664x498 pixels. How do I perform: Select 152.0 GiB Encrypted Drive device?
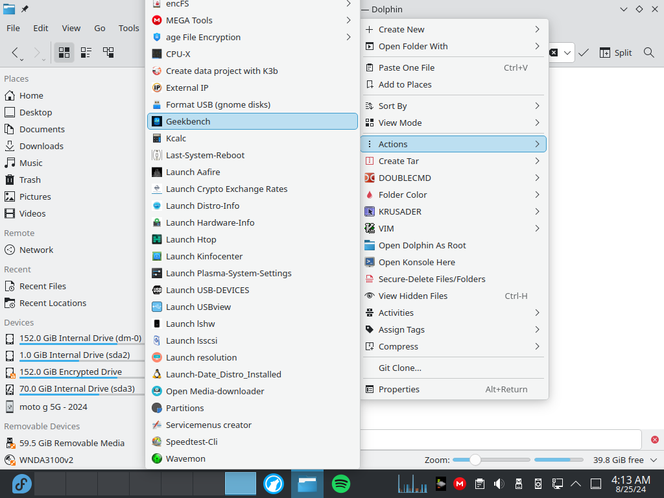pos(73,372)
